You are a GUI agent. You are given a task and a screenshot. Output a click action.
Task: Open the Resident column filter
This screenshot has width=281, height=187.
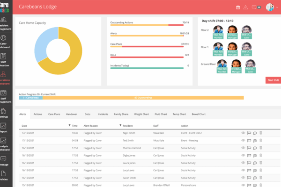[121, 125]
